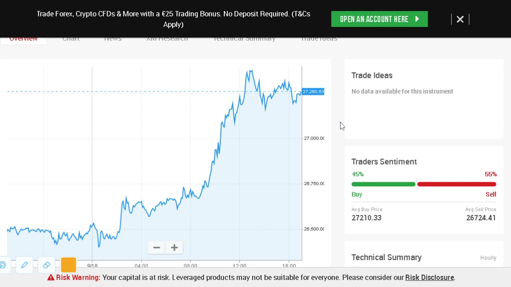This screenshot has width=511, height=287.
Task: Click Open An Account Here button
Action: [x=379, y=19]
